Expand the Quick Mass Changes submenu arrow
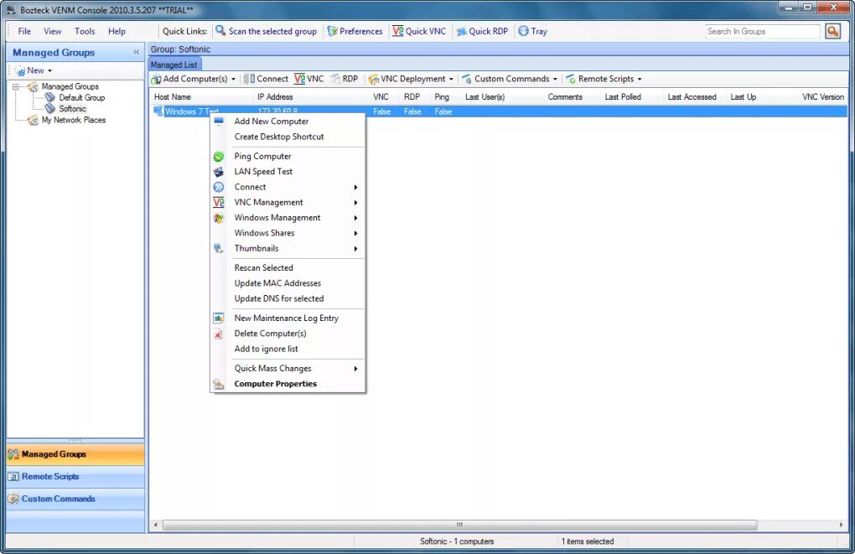 tap(355, 369)
